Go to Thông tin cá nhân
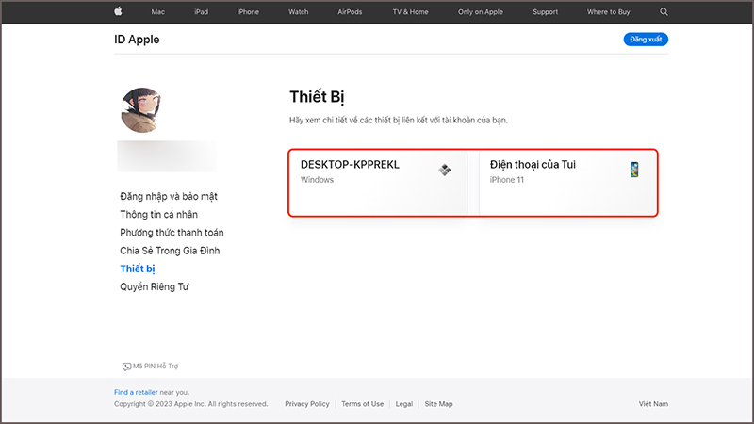The width and height of the screenshot is (754, 424). [158, 215]
